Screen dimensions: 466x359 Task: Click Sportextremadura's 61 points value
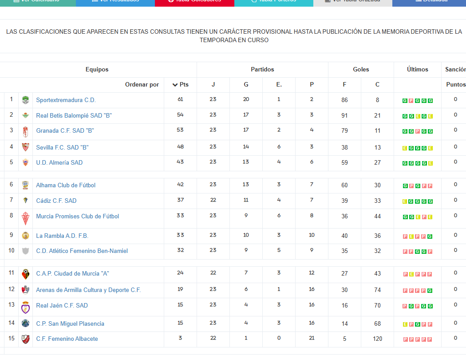[180, 99]
